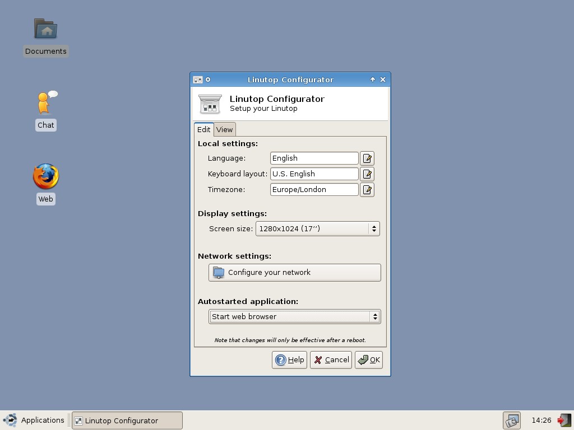Click the reboot note text at bottom

click(x=290, y=340)
